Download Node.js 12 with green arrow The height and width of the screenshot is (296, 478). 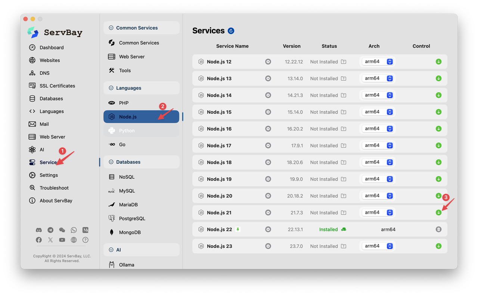coord(438,62)
